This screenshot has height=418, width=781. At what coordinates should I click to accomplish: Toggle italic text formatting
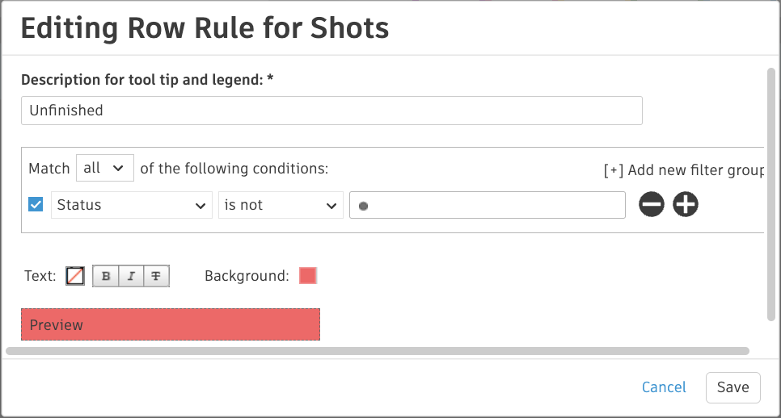click(131, 276)
